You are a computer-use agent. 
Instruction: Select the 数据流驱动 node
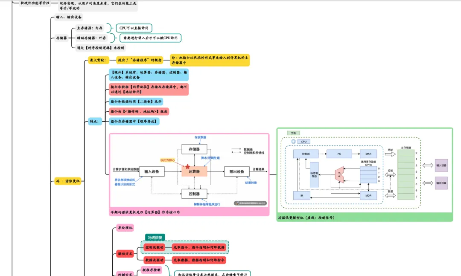155,260
